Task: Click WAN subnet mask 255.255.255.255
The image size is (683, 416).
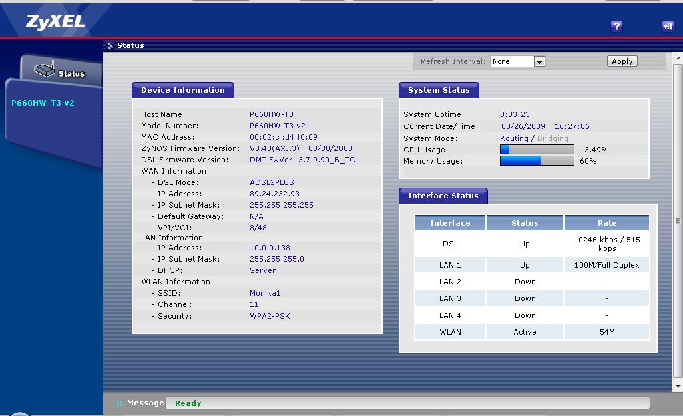Action: 281,205
